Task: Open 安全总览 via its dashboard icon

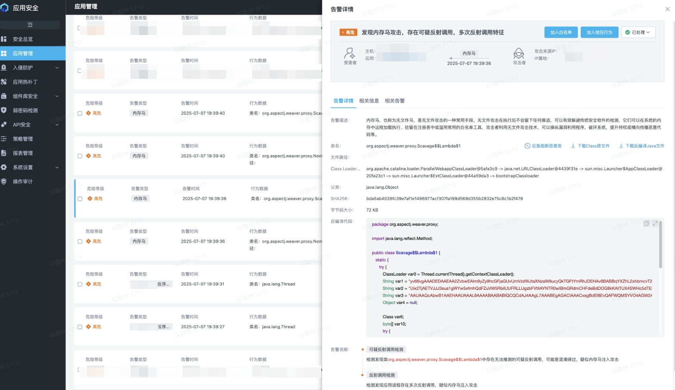Action: coord(4,39)
